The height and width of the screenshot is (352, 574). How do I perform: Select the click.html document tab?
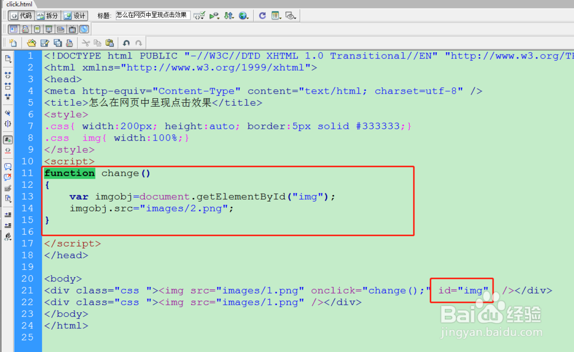click(19, 4)
